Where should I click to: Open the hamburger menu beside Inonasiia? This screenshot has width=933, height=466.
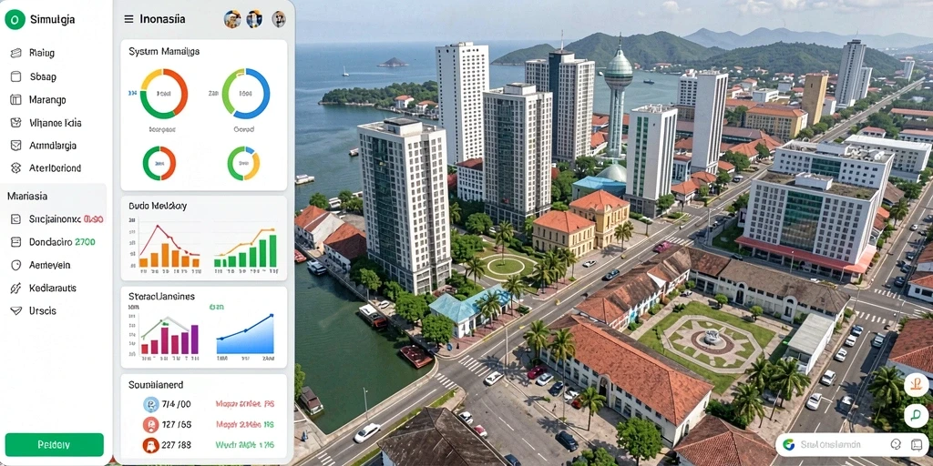click(x=128, y=19)
